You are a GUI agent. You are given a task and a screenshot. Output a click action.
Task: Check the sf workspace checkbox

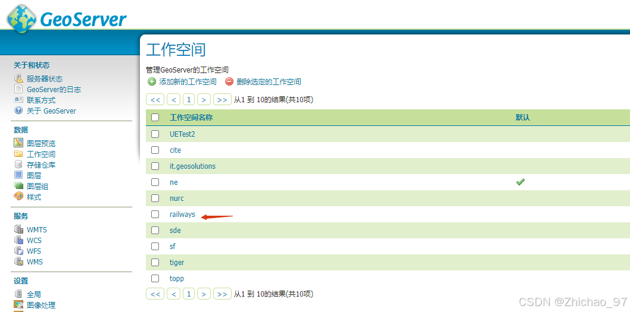point(155,246)
